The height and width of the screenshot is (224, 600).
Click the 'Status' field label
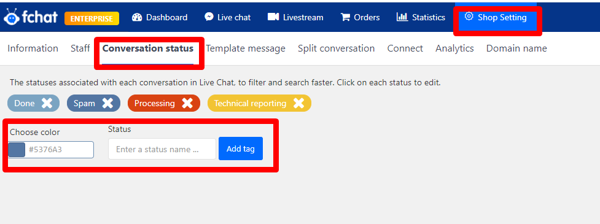tap(119, 129)
